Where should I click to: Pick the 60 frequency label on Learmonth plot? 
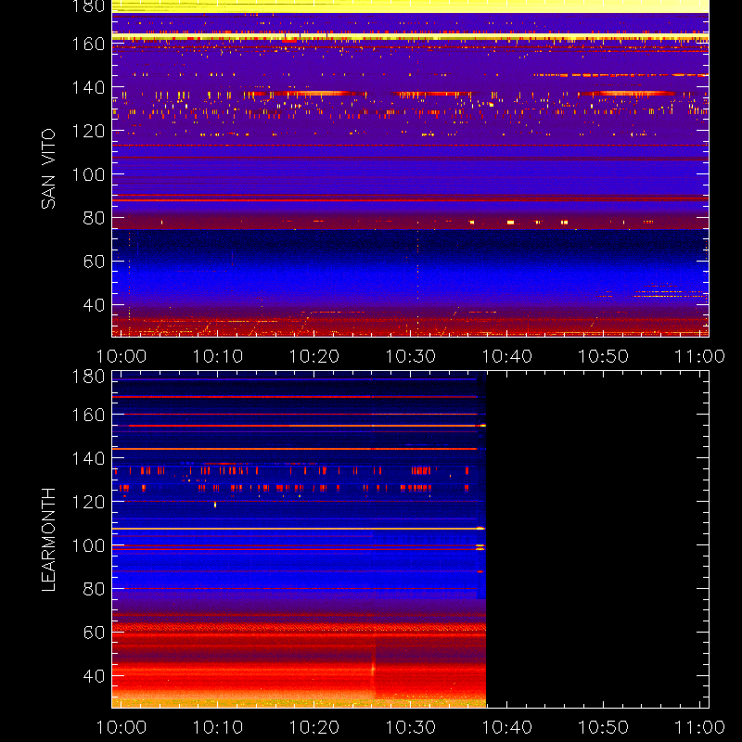click(94, 633)
